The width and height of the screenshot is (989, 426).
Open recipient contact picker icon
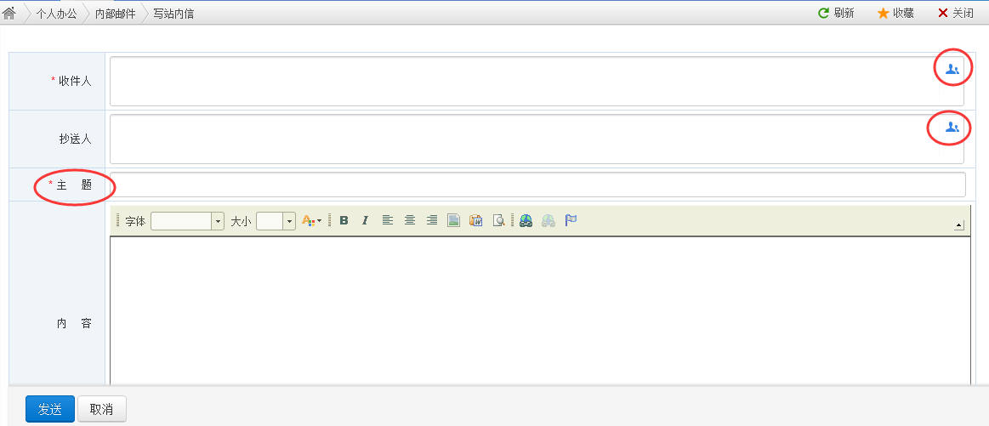[952, 70]
